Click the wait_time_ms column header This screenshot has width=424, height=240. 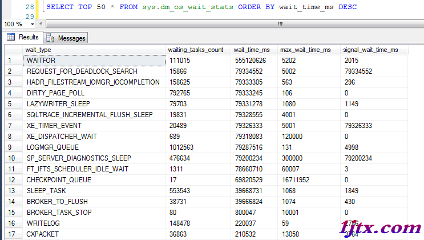coord(254,50)
